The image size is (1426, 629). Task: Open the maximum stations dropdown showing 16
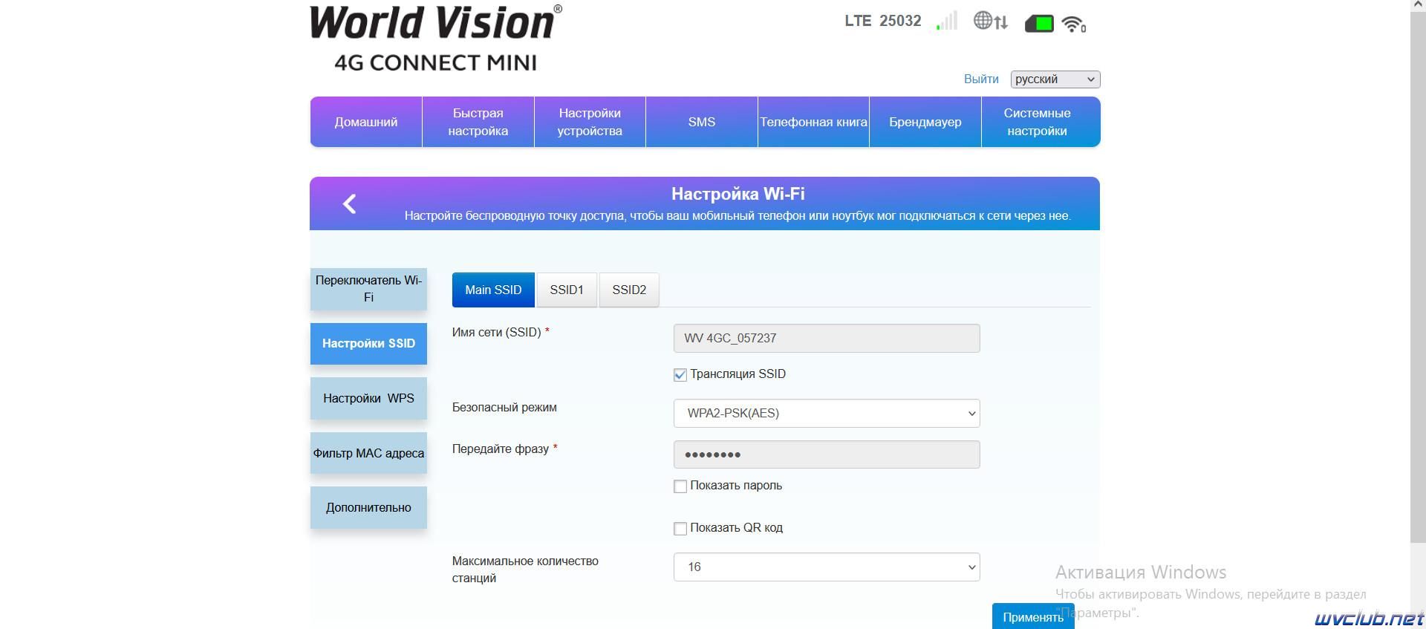[x=827, y=567]
